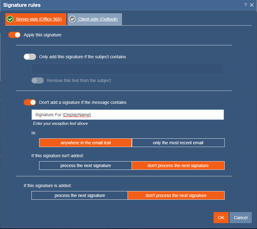Confirm changes with the OK button
The image size is (257, 229).
221,217
